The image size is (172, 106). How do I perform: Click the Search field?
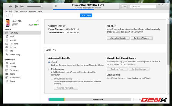pos(143,6)
